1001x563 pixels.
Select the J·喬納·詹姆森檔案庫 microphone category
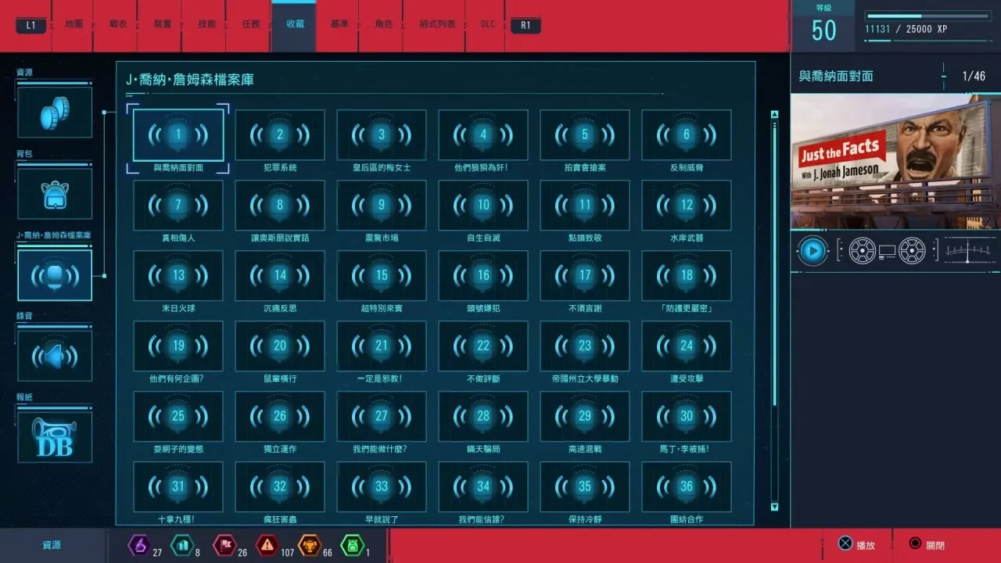click(x=55, y=275)
